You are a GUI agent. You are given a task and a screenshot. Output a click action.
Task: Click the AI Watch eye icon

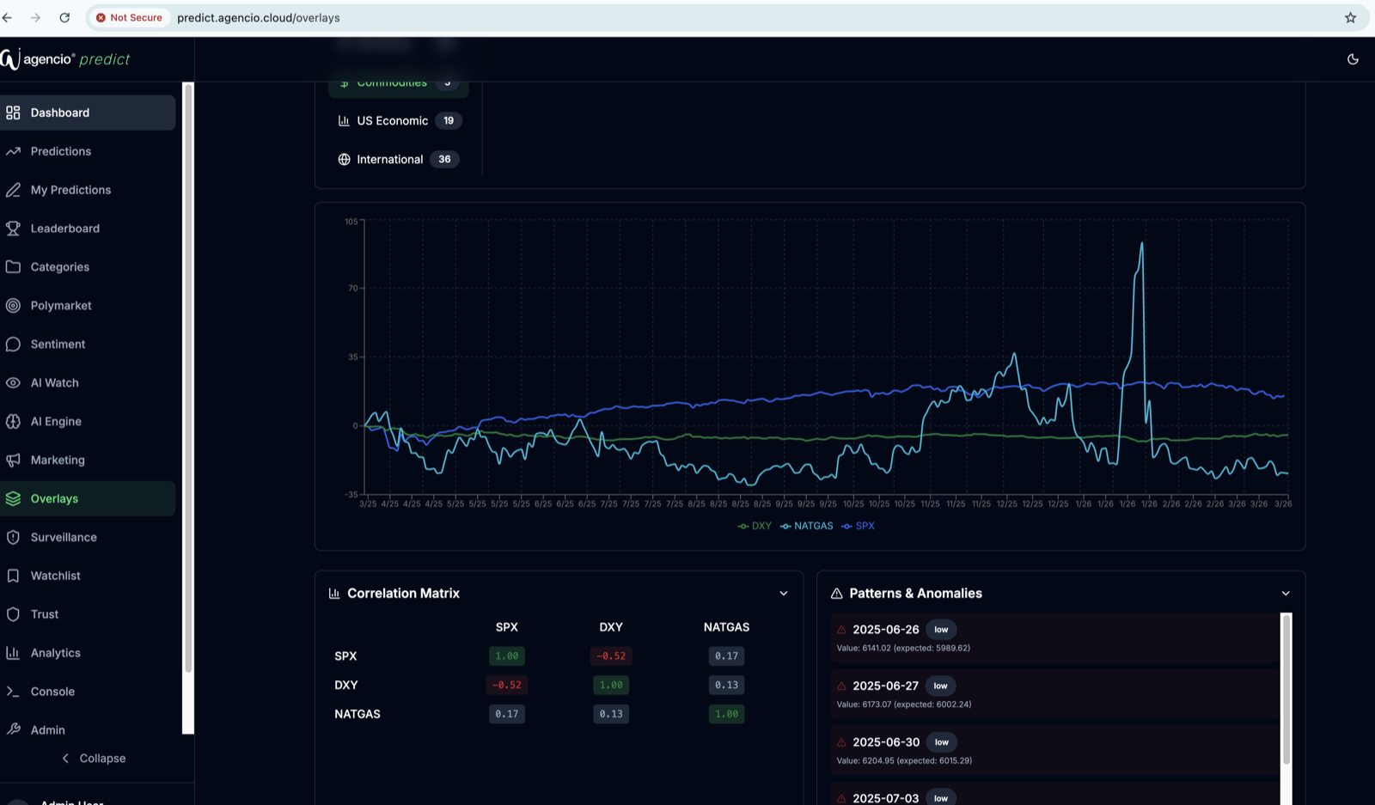pyautogui.click(x=13, y=383)
